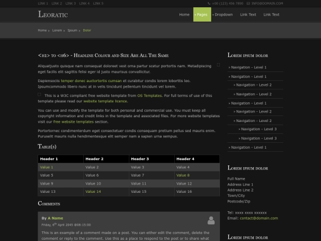Click the Value 14 table link
The image size is (321, 241).
pos(93,192)
